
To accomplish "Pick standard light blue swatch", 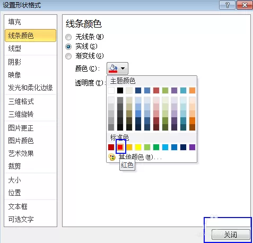I will (165, 147).
